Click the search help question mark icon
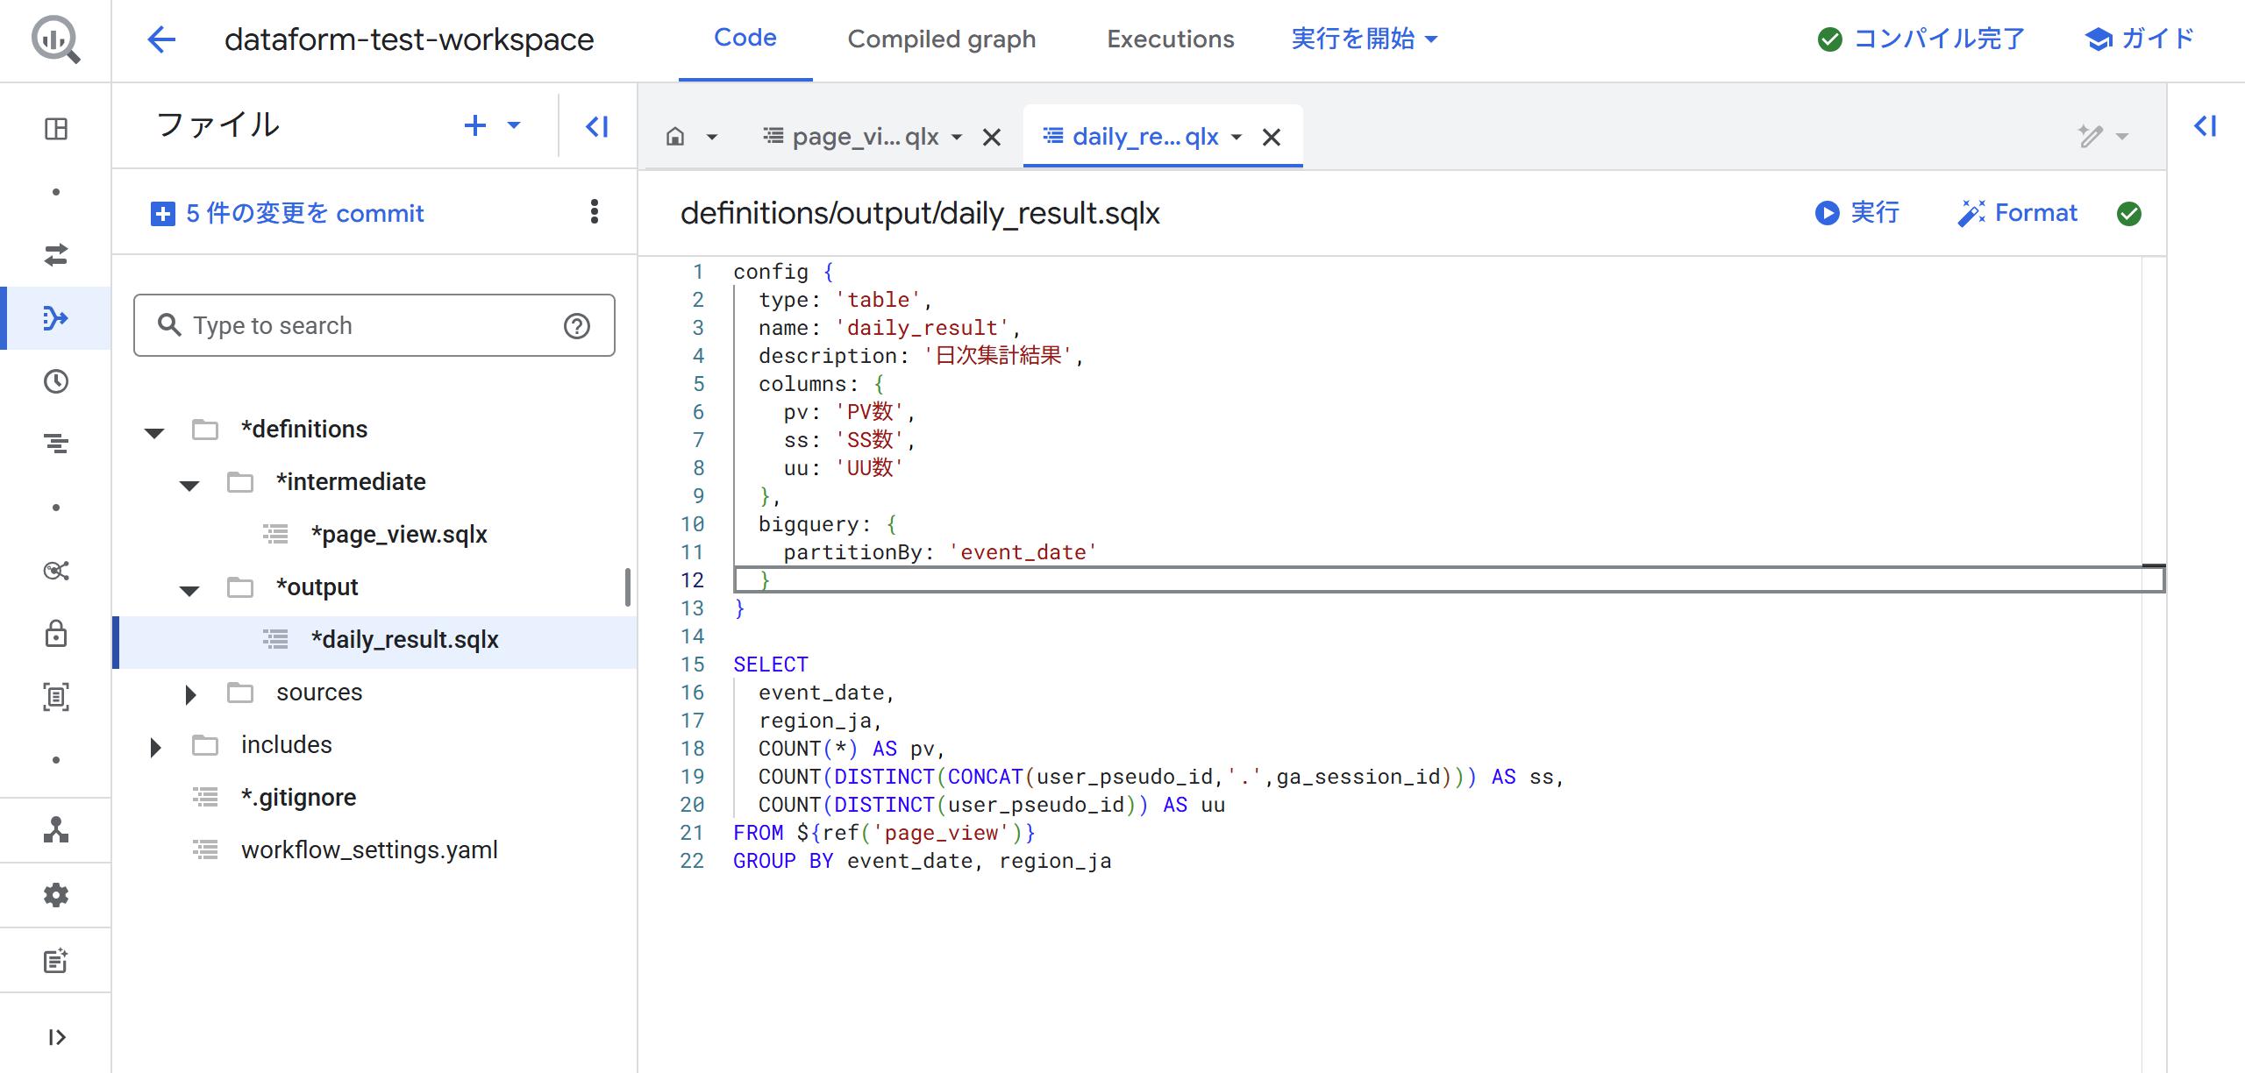Screen dimensions: 2245x1073 [576, 326]
